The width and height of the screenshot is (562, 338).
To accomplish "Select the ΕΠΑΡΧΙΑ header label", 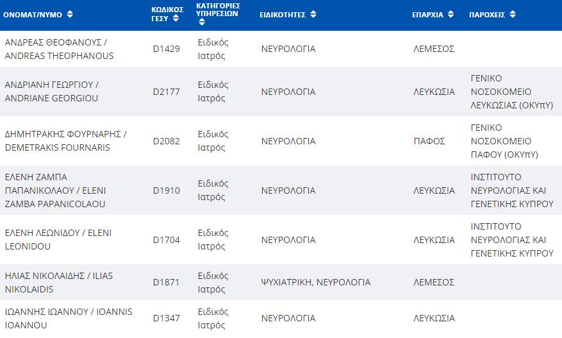I will pos(427,15).
